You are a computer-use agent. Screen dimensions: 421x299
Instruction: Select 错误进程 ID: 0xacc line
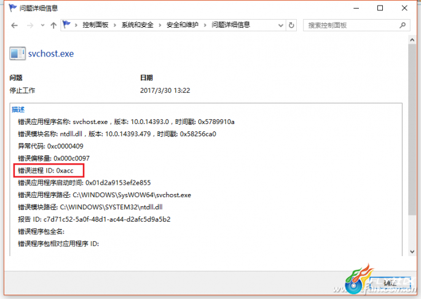[45, 171]
